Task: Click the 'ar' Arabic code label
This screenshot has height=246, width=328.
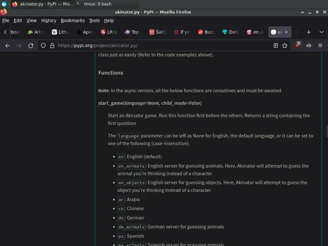Action: (x=121, y=200)
